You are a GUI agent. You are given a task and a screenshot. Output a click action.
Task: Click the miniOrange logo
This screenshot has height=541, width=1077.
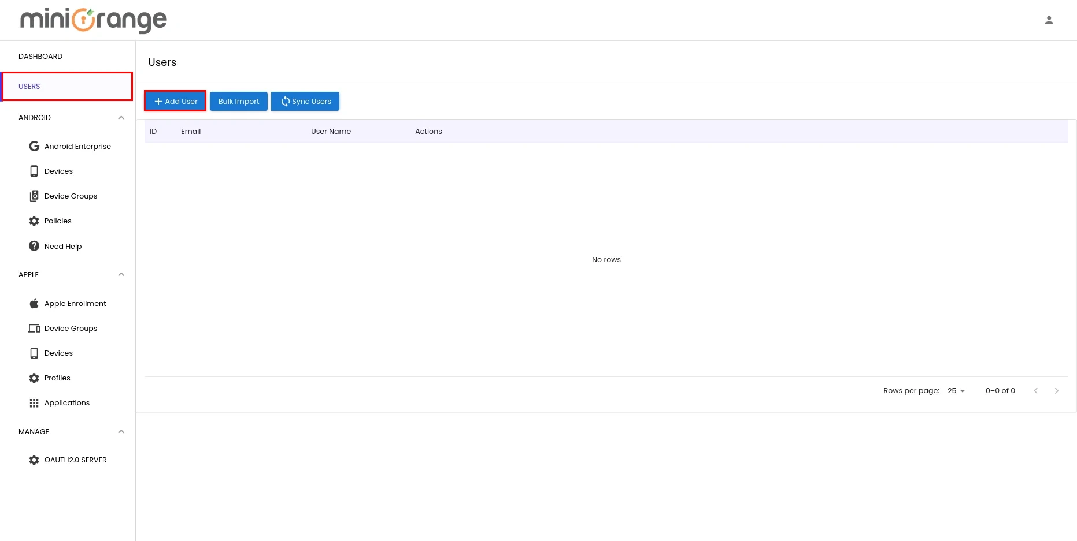[x=92, y=20]
